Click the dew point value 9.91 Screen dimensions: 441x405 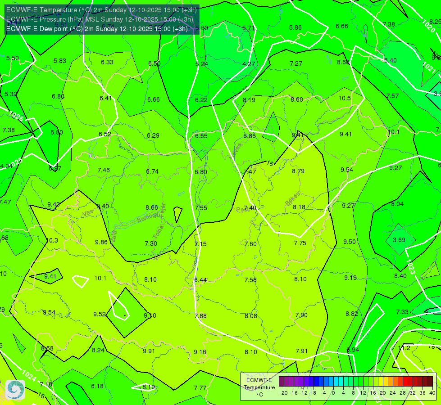click(149, 351)
